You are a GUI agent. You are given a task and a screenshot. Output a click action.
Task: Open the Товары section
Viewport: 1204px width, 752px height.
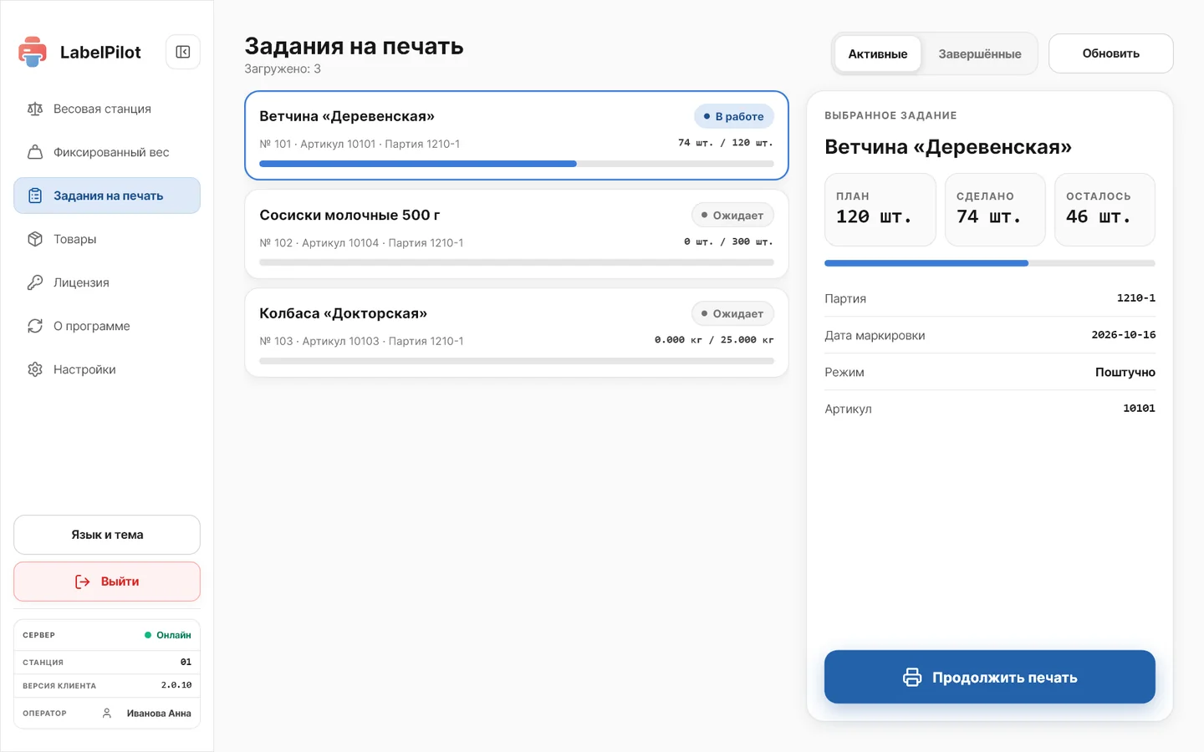point(107,239)
